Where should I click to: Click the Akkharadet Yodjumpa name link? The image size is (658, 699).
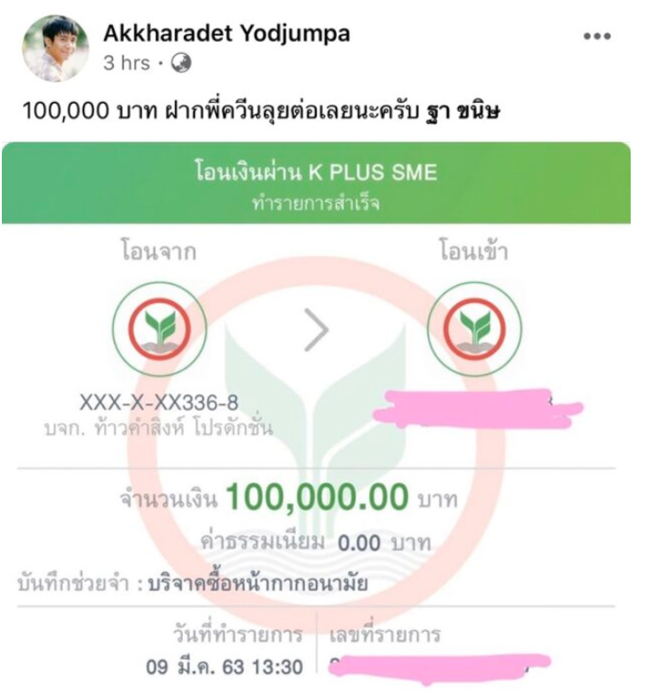click(227, 34)
